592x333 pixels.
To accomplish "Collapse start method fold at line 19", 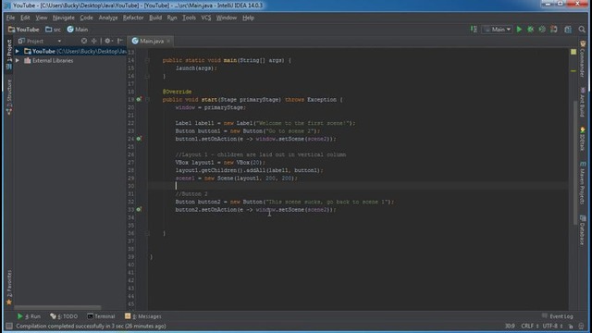I will click(148, 99).
